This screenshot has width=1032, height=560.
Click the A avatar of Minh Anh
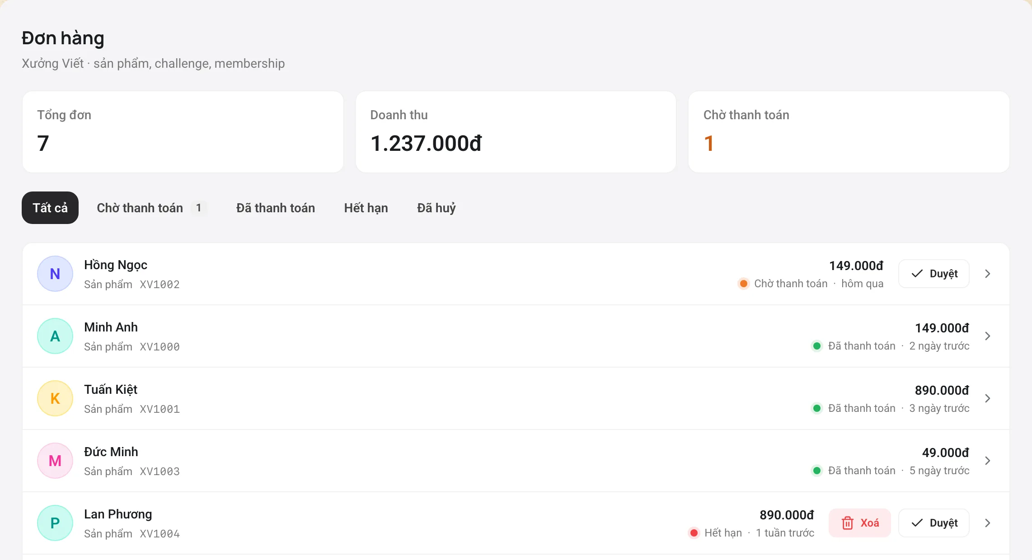click(x=55, y=336)
